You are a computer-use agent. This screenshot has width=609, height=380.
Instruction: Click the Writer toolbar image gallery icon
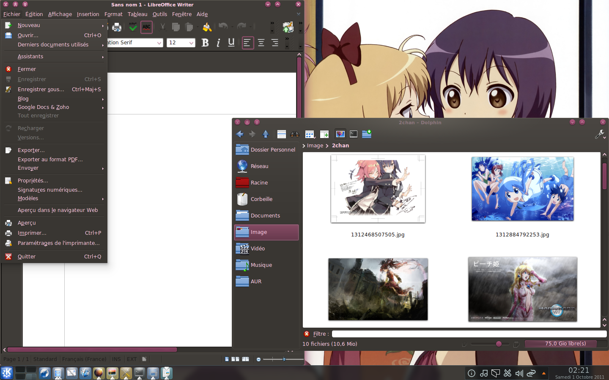(x=288, y=27)
